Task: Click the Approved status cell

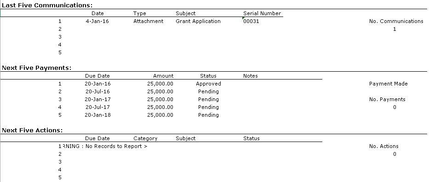Action: (x=208, y=84)
